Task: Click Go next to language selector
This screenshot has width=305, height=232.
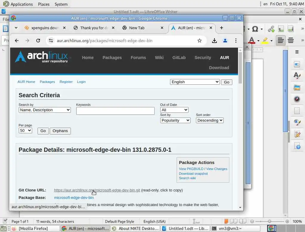Action: point(226,82)
